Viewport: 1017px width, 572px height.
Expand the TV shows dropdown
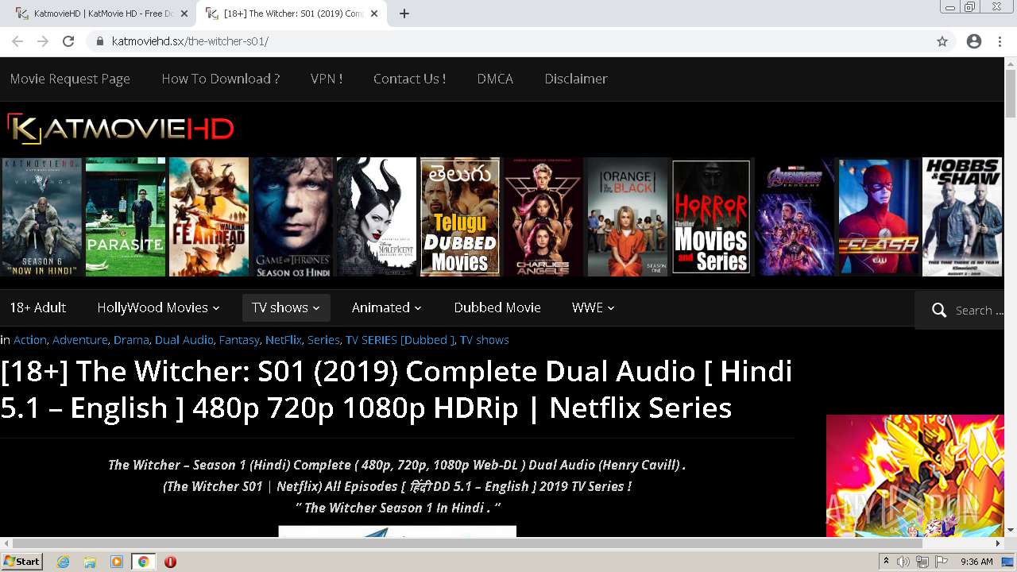click(x=286, y=307)
